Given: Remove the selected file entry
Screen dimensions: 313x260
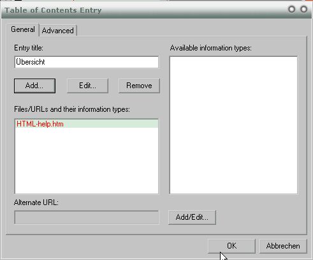Looking at the screenshot, I should (139, 86).
